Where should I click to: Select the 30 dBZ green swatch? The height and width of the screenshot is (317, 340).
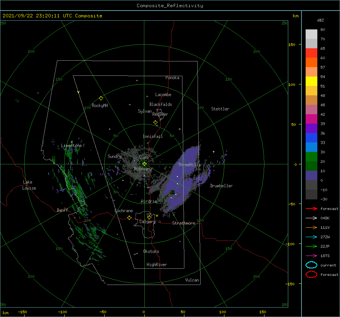[x=311, y=156]
